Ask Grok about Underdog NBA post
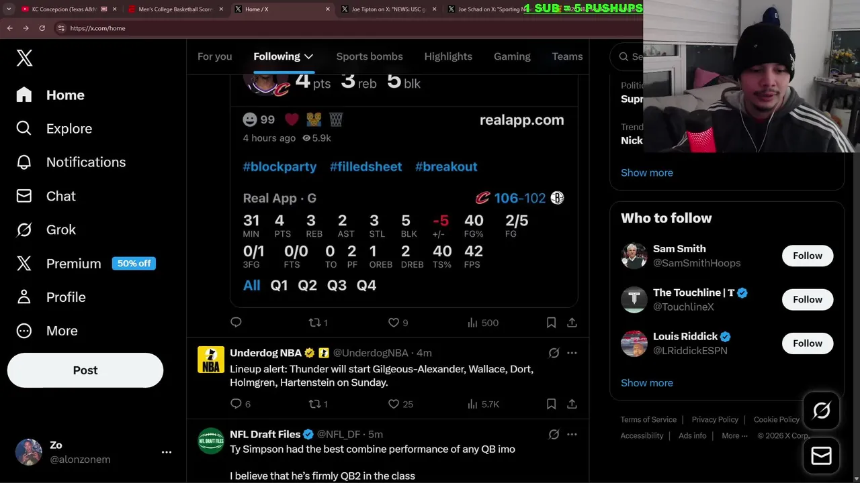This screenshot has width=860, height=483. [554, 353]
